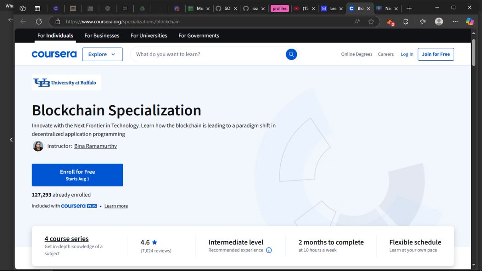Click the 2 months to complete text
This screenshot has height=271, width=482.
(x=331, y=242)
